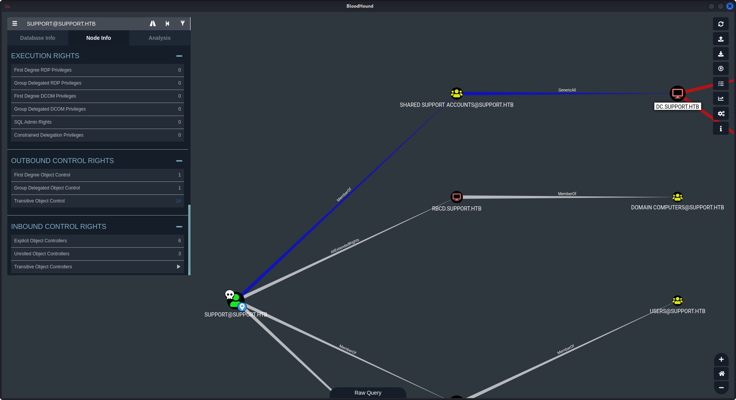Reset view with the home button
The width and height of the screenshot is (736, 400).
coord(721,374)
